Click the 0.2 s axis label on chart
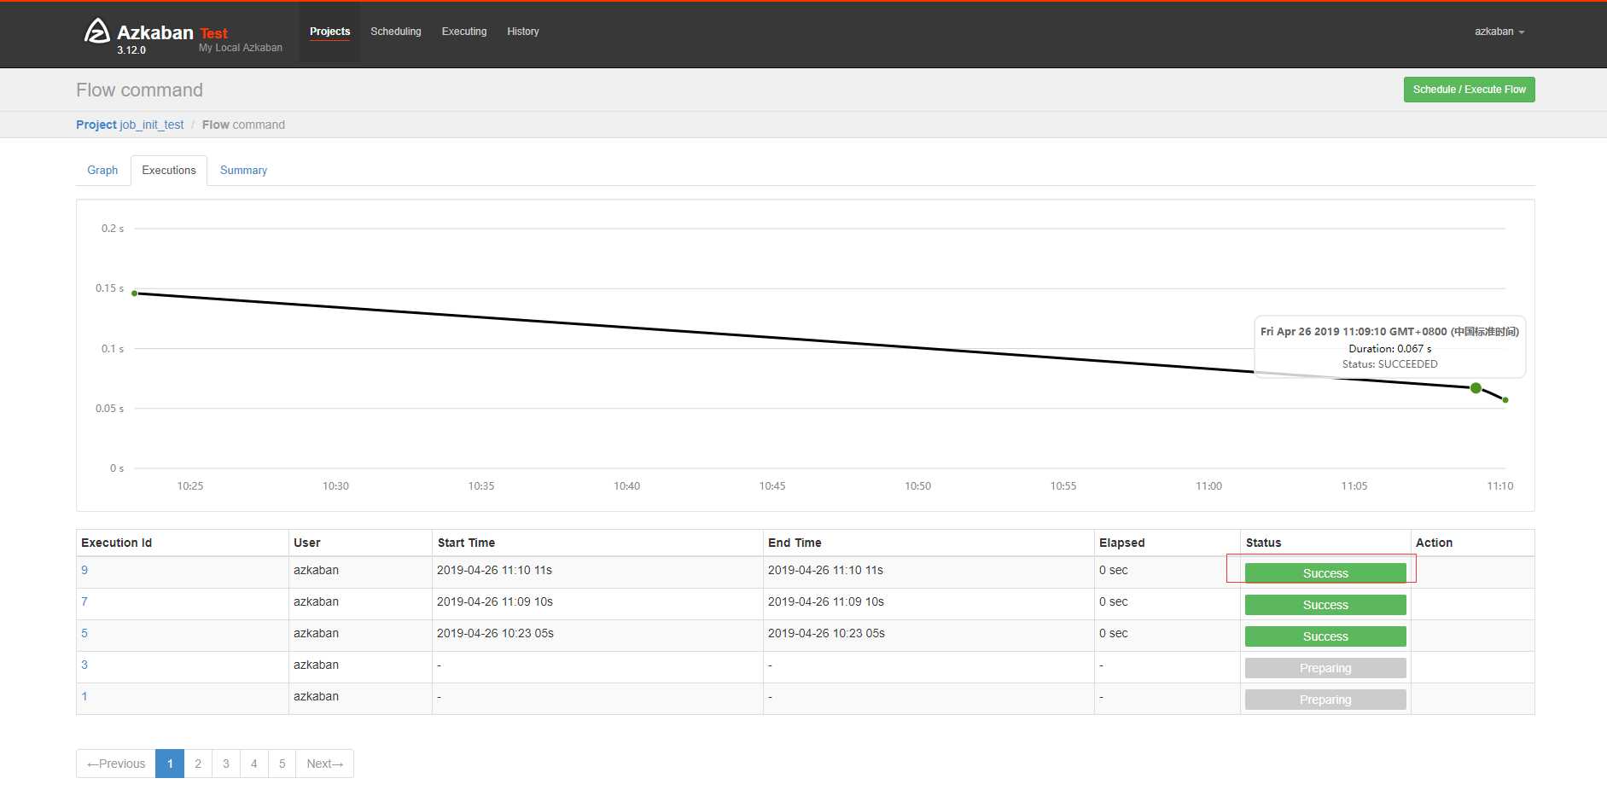The height and width of the screenshot is (790, 1607). pos(113,229)
